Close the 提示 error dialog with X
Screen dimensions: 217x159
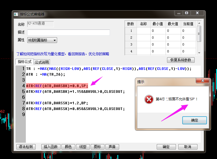[203, 81]
